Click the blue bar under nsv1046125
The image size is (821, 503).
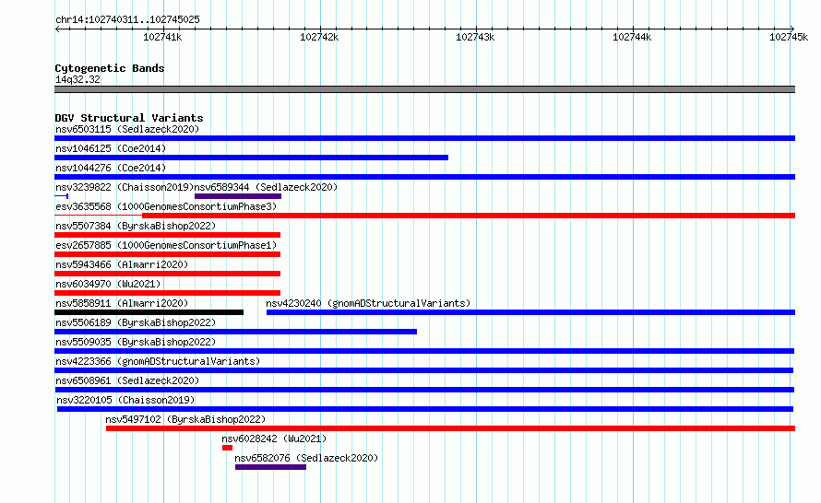(x=251, y=158)
